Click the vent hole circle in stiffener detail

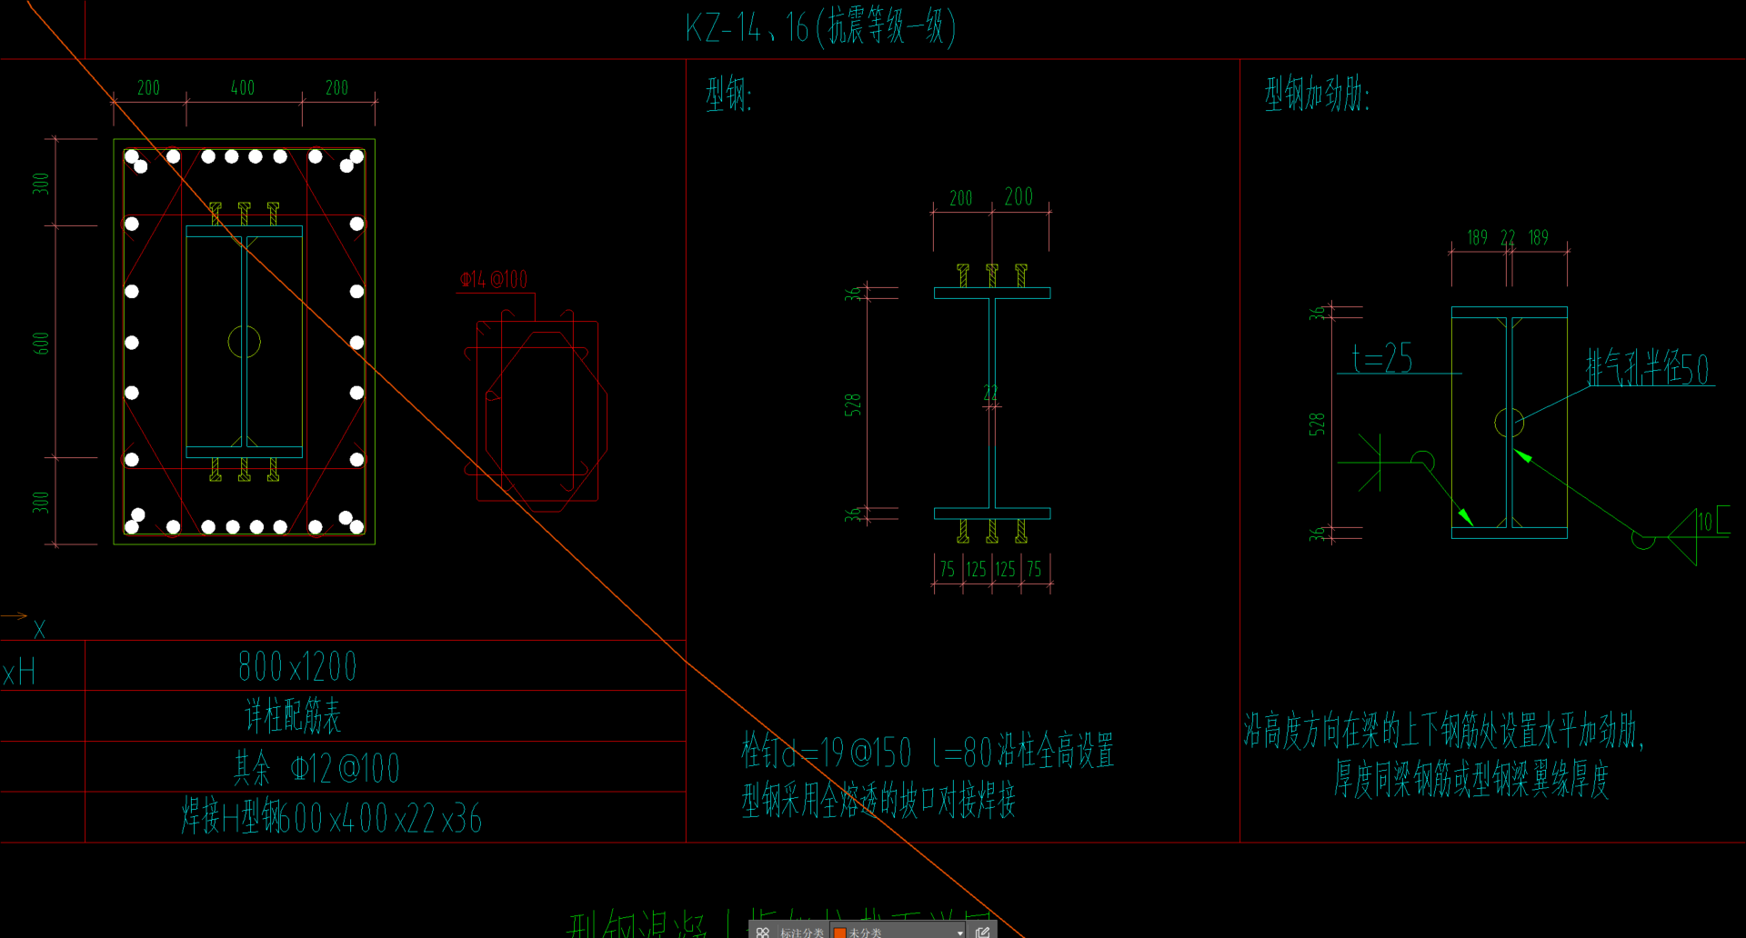[1509, 422]
